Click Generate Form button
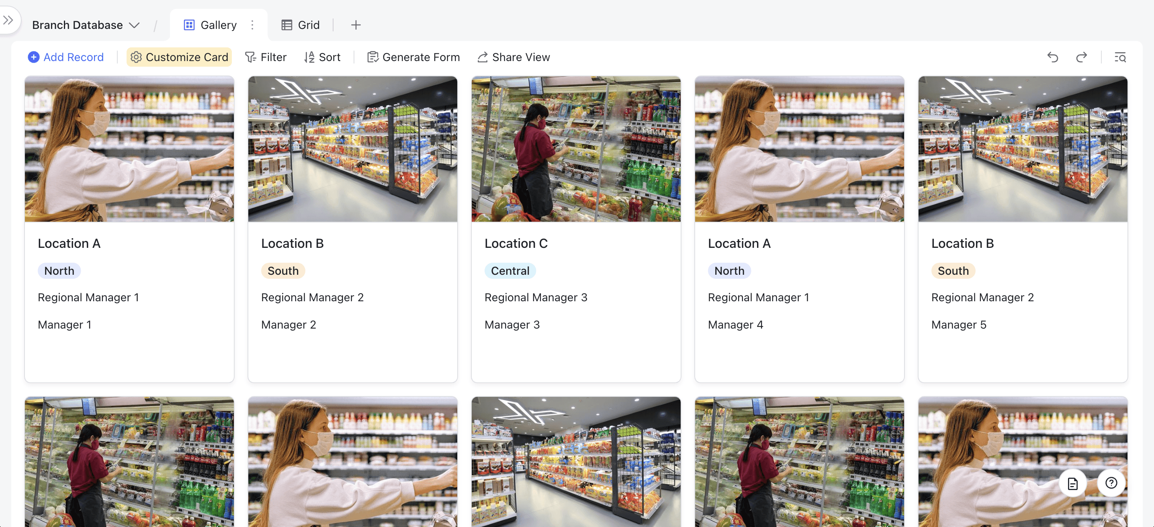 (x=413, y=57)
